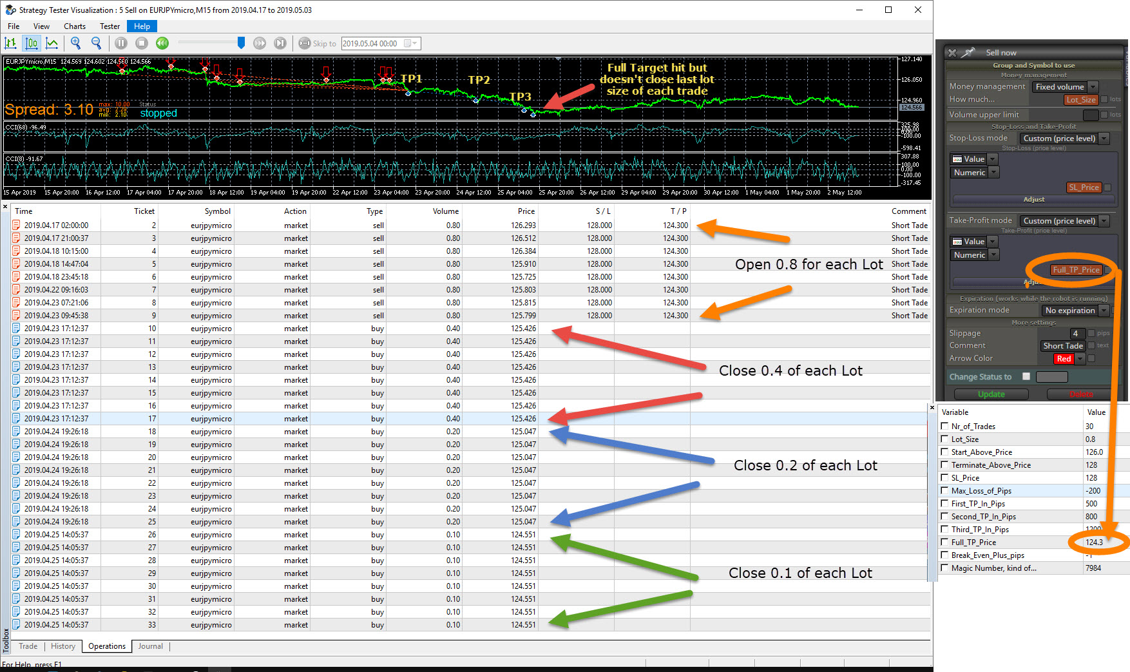
Task: Open the Tester menu
Action: [x=110, y=26]
